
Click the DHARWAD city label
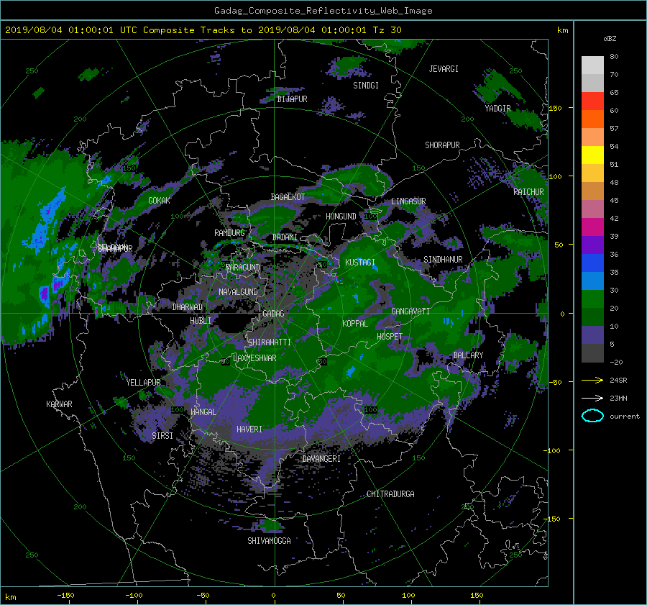(188, 307)
